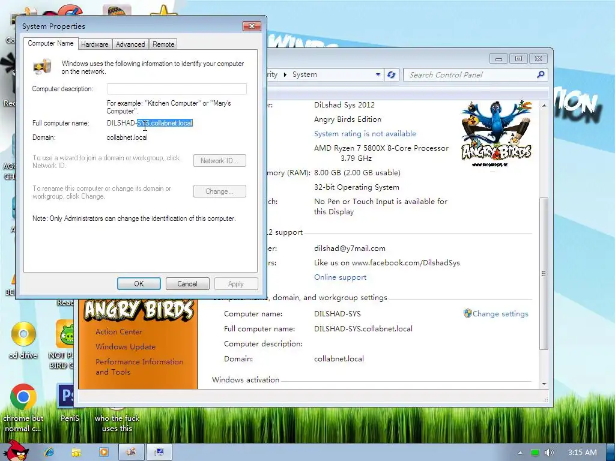This screenshot has width=615, height=461.
Task: Click the shield icon beside Change settings
Action: pyautogui.click(x=467, y=313)
